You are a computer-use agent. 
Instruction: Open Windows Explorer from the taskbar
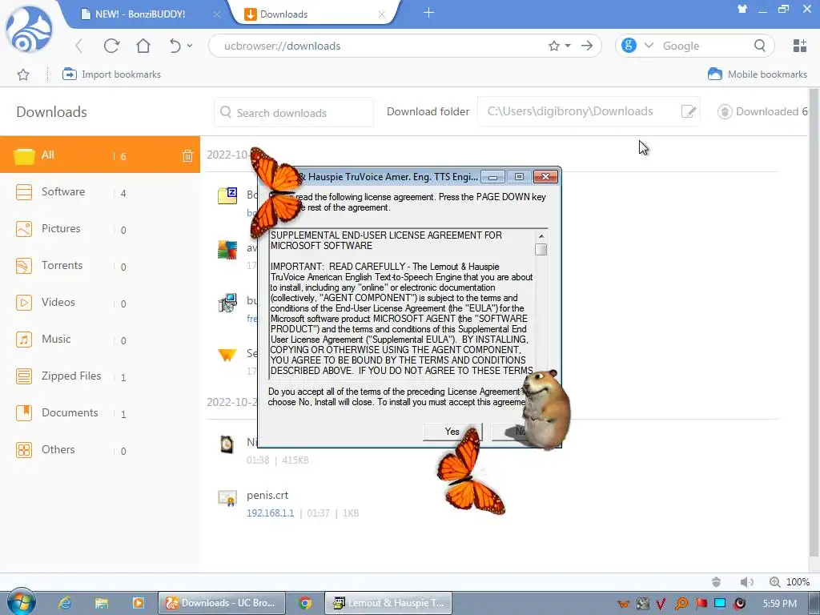point(102,603)
